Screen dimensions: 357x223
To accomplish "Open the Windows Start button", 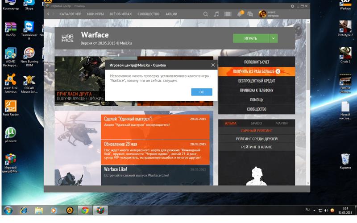I will coord(8,210).
